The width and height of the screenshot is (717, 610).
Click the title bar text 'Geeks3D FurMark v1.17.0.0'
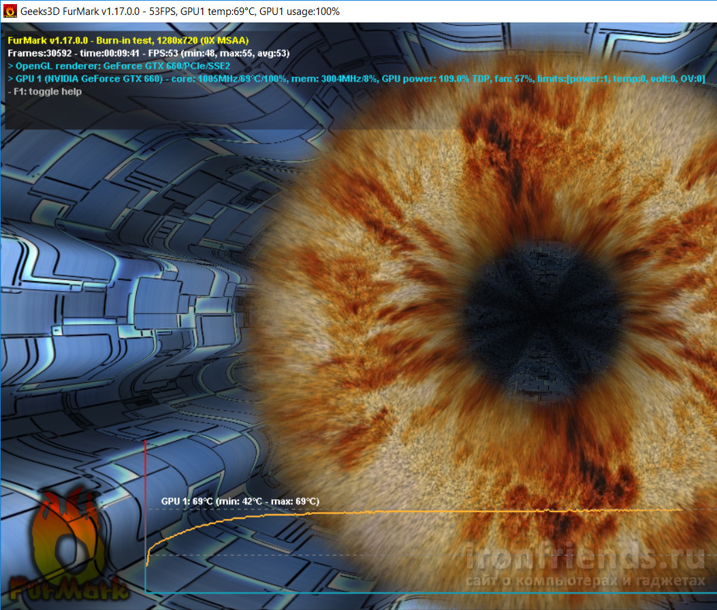(x=80, y=12)
